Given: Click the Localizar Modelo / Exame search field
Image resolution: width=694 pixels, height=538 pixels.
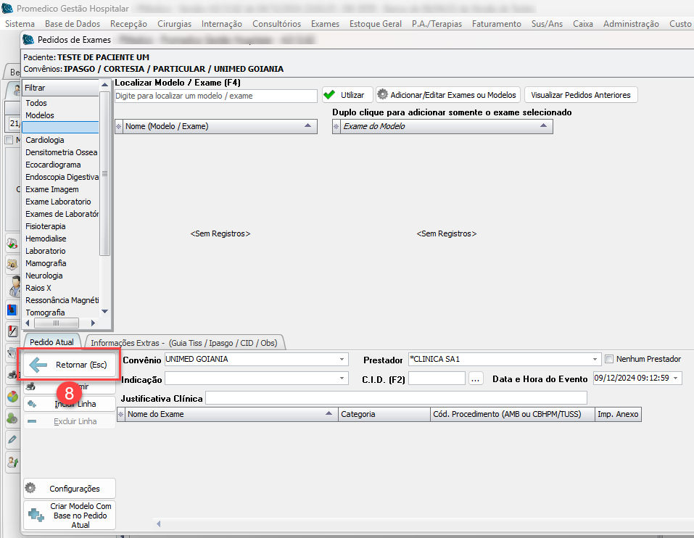Looking at the screenshot, I should click(x=215, y=96).
